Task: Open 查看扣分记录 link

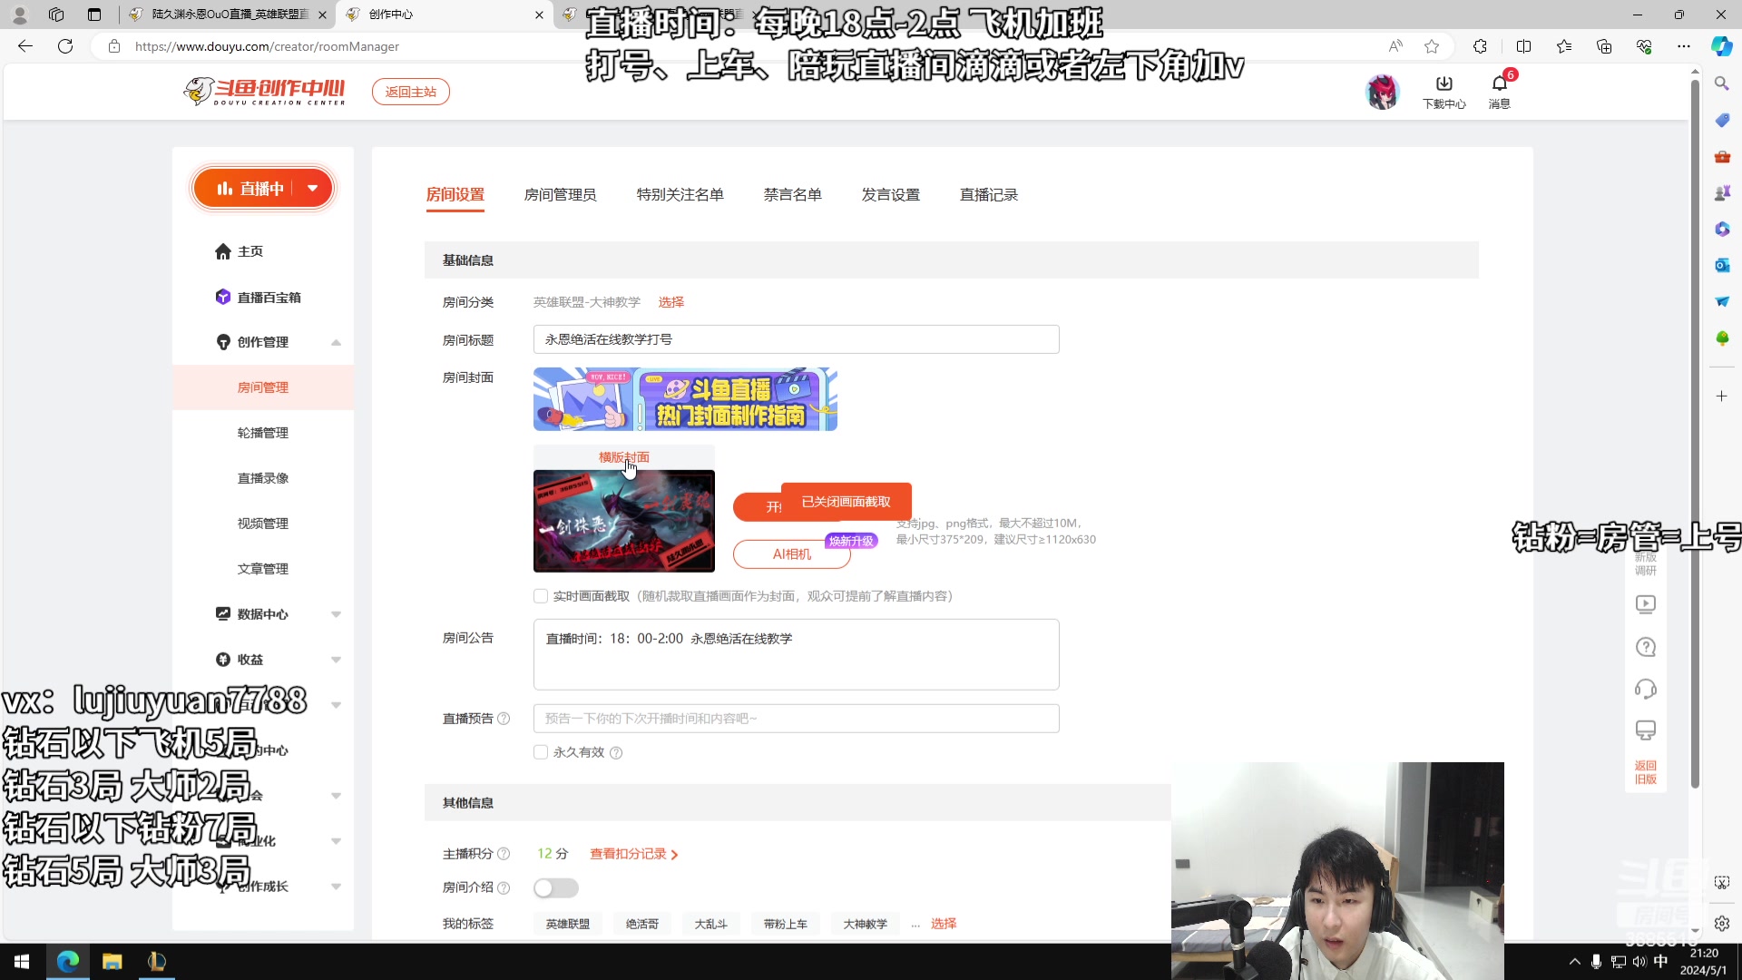Action: (x=633, y=854)
